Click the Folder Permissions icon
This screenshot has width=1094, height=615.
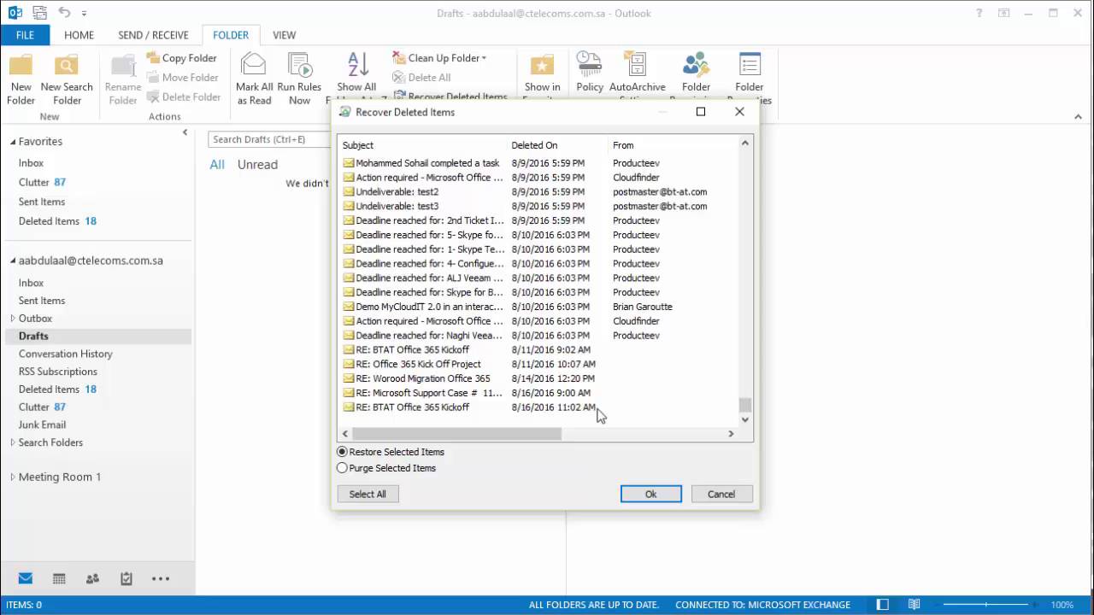(696, 65)
